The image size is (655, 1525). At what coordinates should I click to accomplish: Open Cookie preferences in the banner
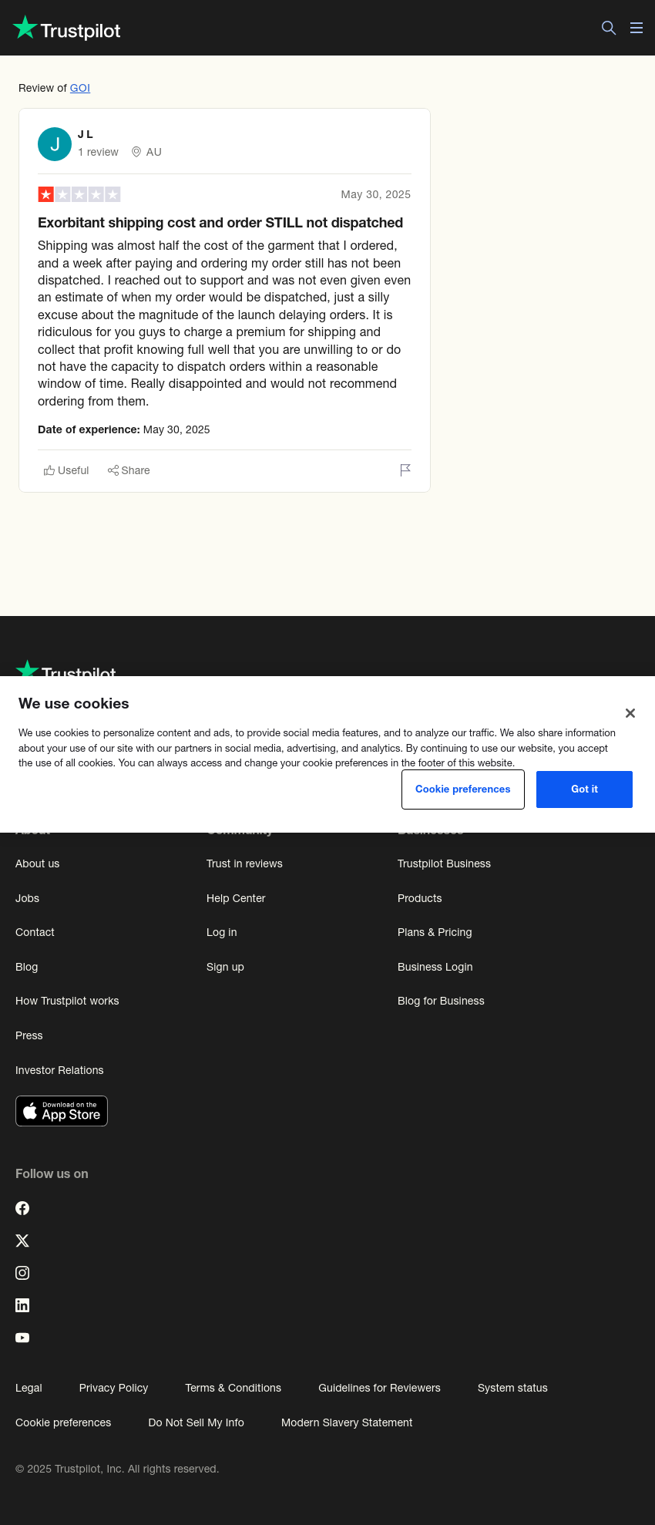[463, 789]
